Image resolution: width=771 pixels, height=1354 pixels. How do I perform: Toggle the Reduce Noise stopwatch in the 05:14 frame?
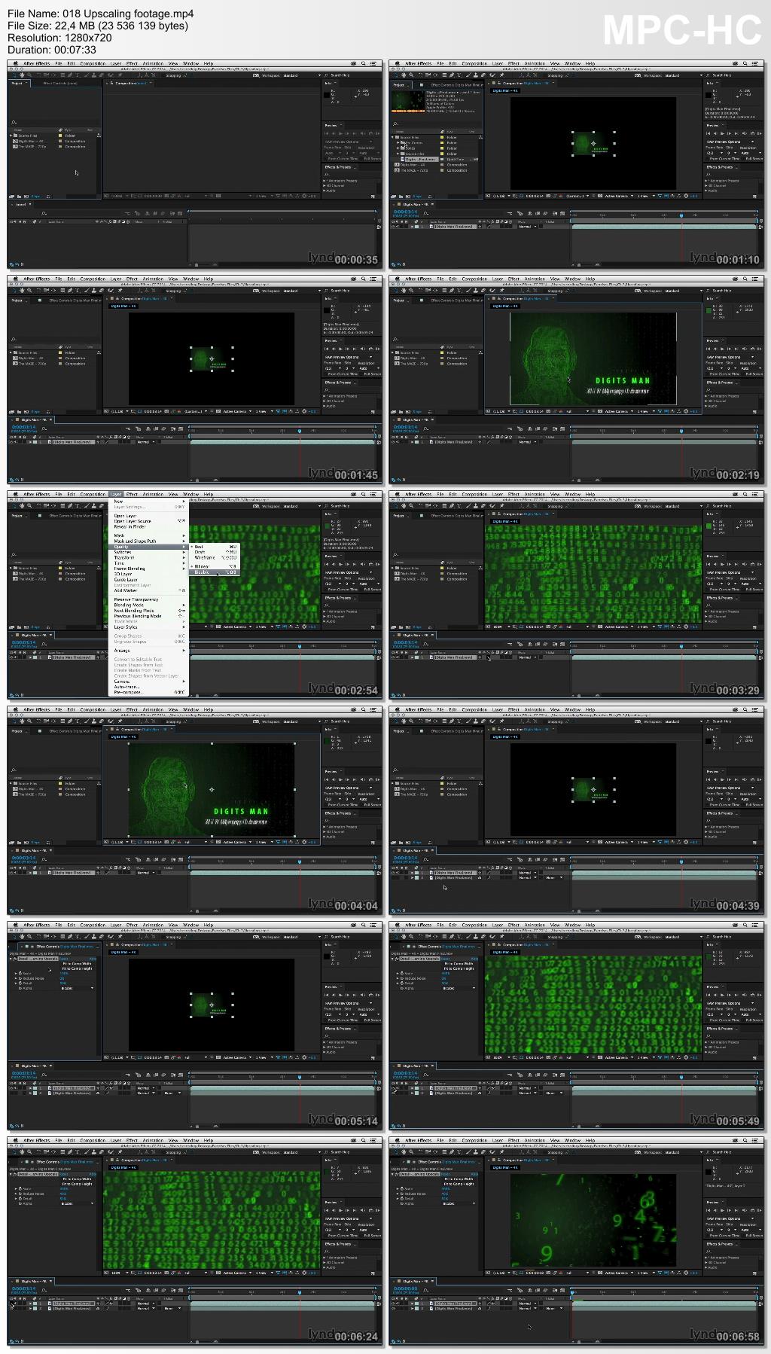tap(20, 978)
